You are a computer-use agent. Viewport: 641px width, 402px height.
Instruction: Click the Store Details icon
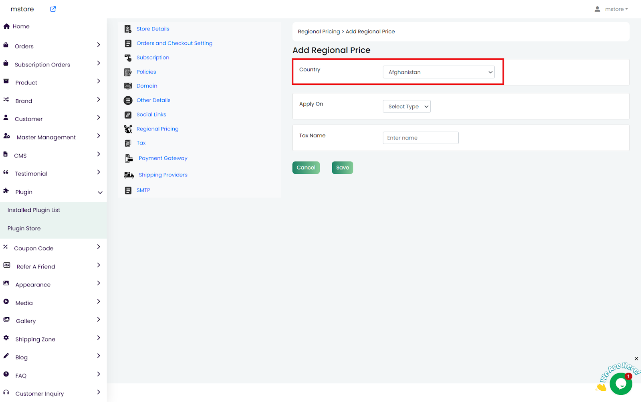click(x=128, y=29)
